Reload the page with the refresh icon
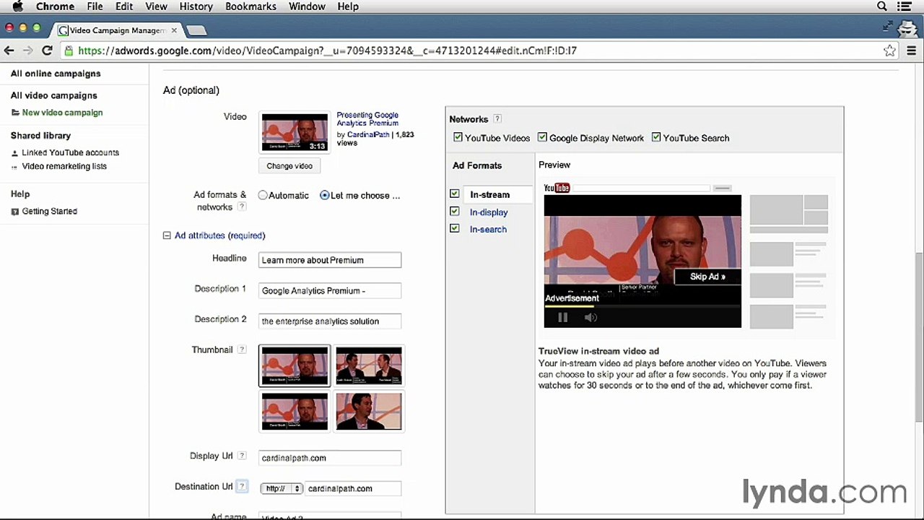This screenshot has height=520, width=924. pos(47,51)
